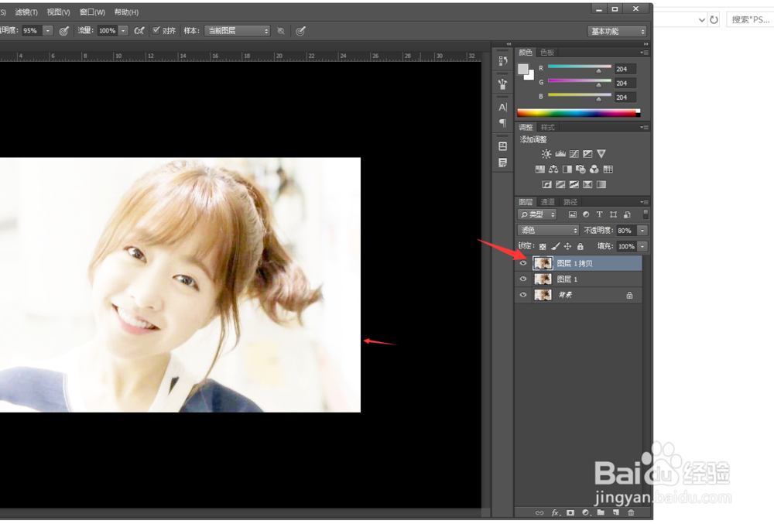
Task: Toggle pressure for size button
Action: point(300,31)
